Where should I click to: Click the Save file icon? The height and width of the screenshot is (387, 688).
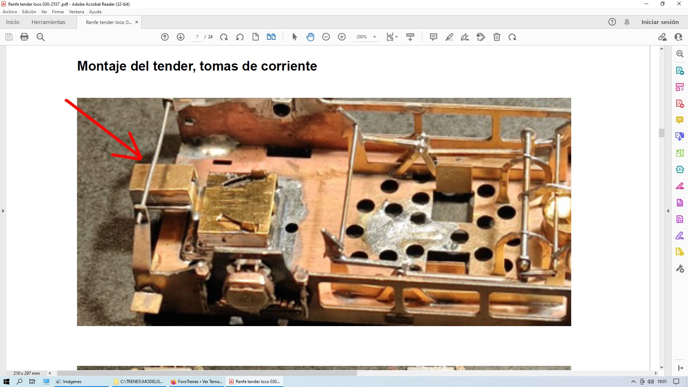pos(9,37)
